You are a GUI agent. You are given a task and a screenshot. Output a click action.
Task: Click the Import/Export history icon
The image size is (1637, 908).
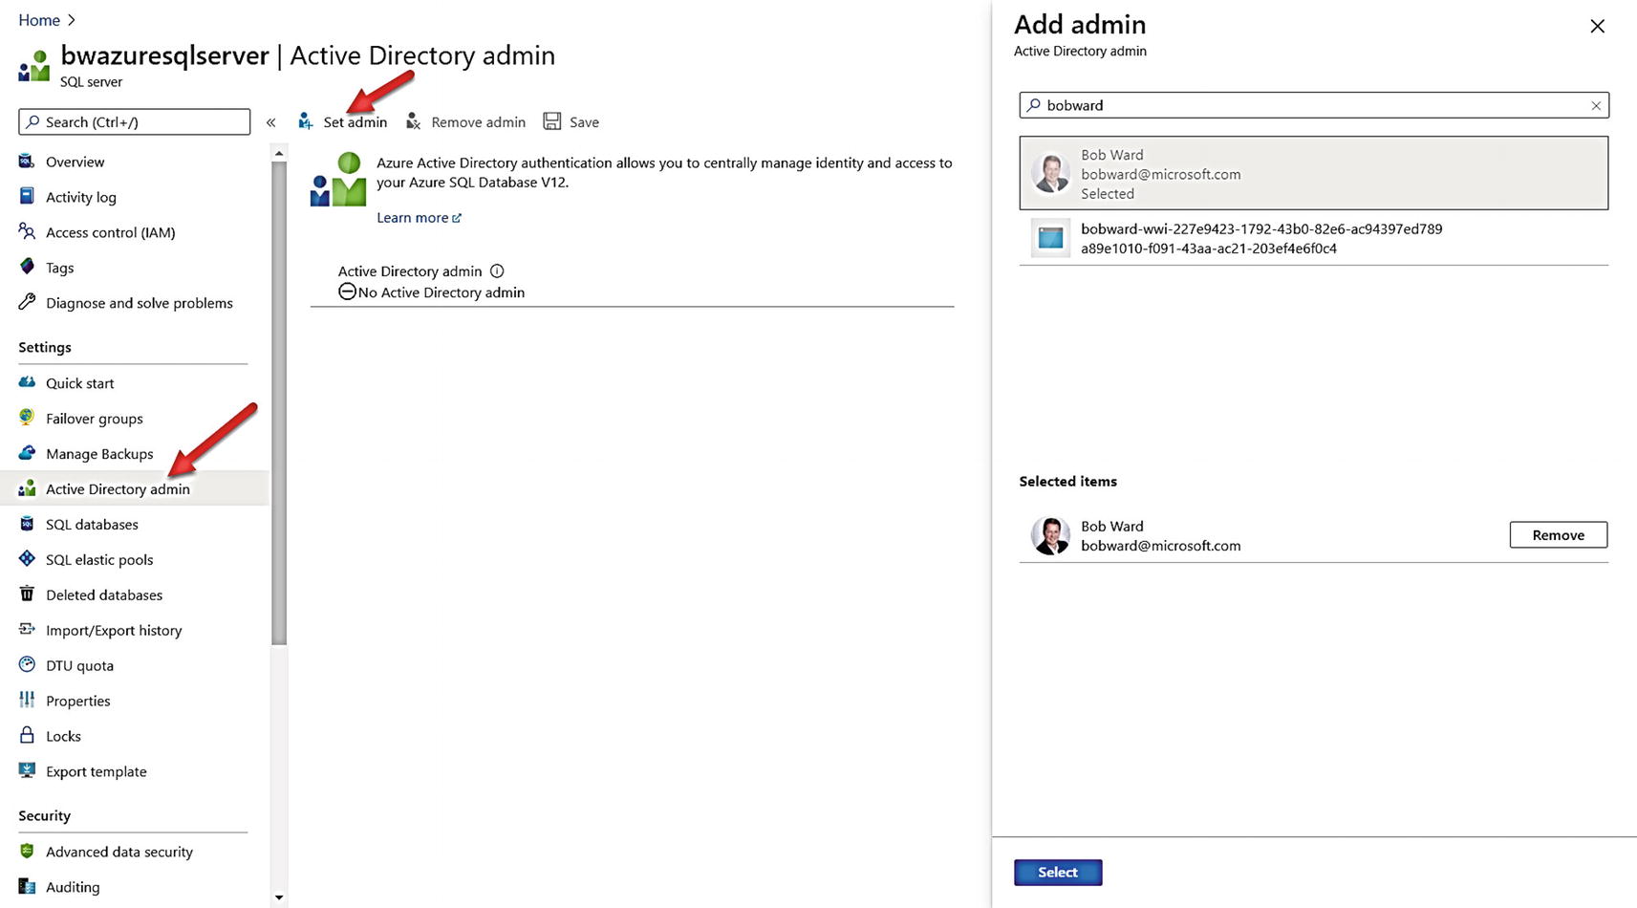[27, 630]
